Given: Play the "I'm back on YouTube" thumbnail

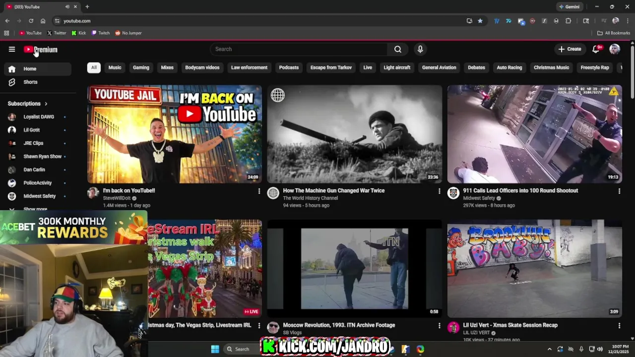Looking at the screenshot, I should coord(175,134).
